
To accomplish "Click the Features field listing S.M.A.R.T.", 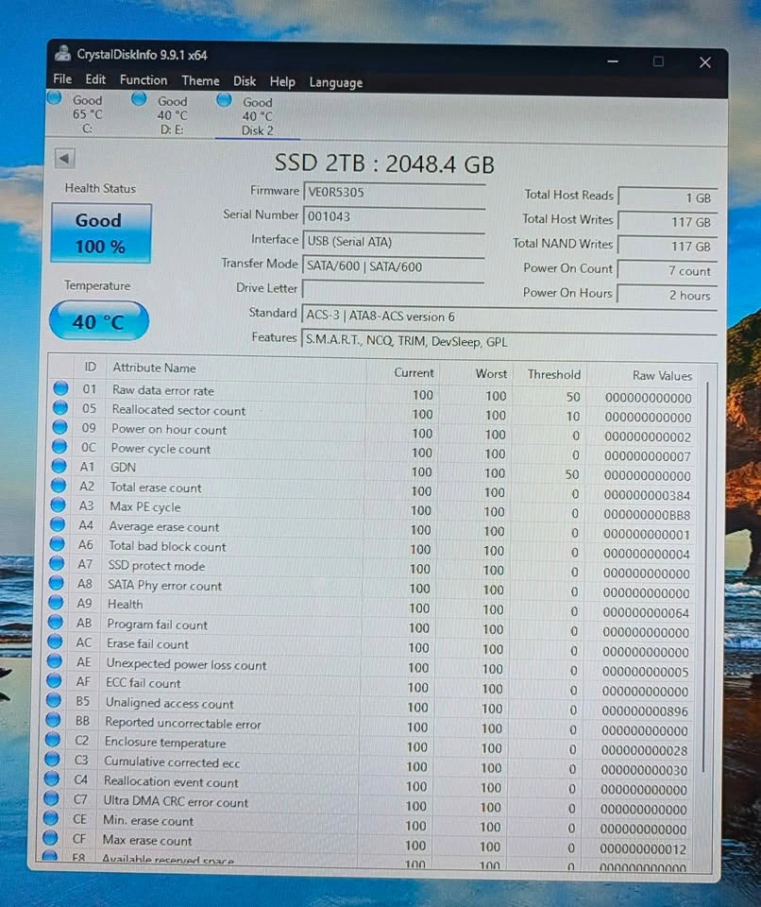I will click(x=509, y=341).
